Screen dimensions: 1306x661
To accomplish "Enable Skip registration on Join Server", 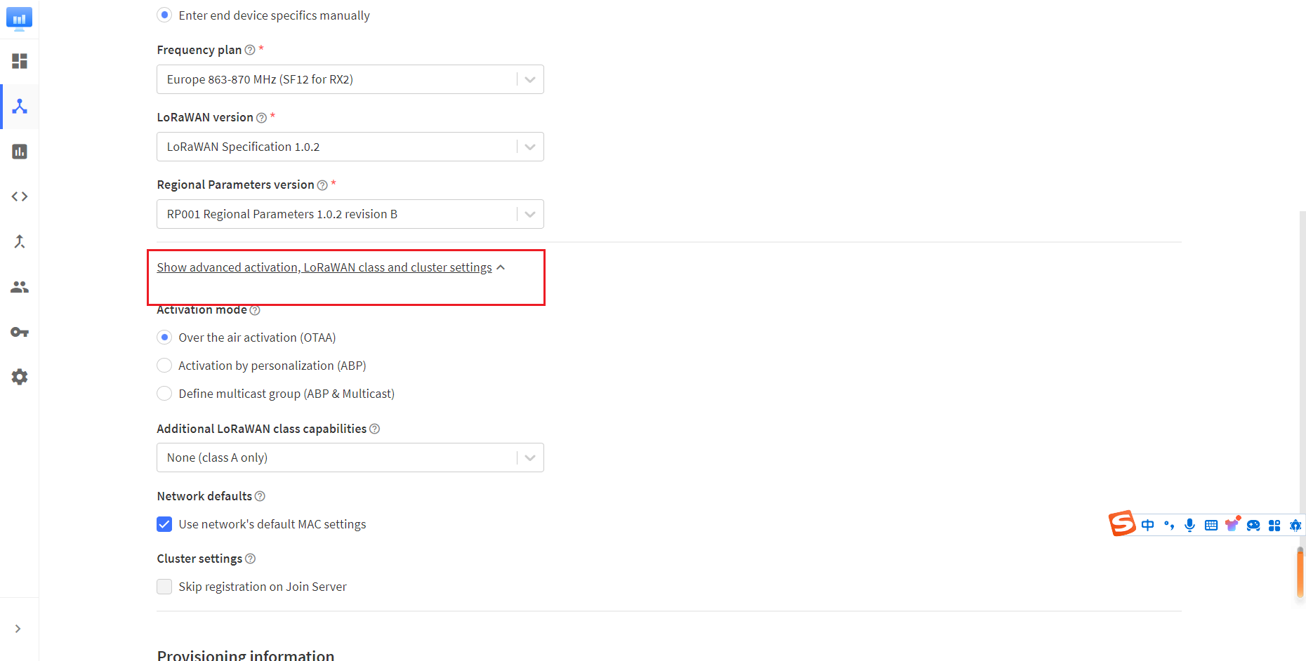I will 164,587.
